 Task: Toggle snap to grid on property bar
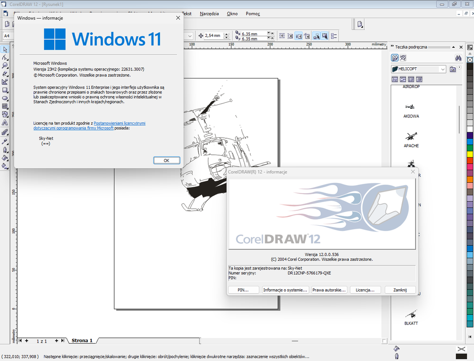pos(282,36)
